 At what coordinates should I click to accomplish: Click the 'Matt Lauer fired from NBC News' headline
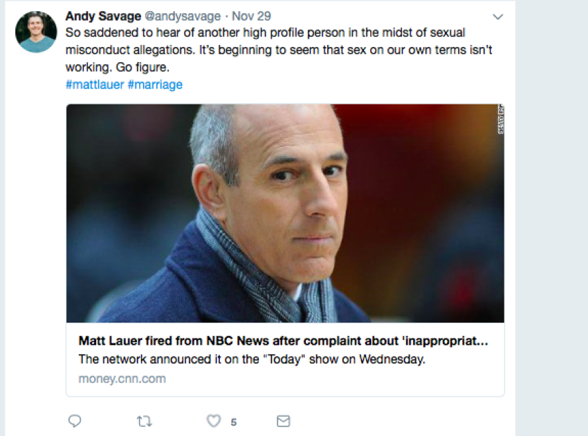coord(284,341)
